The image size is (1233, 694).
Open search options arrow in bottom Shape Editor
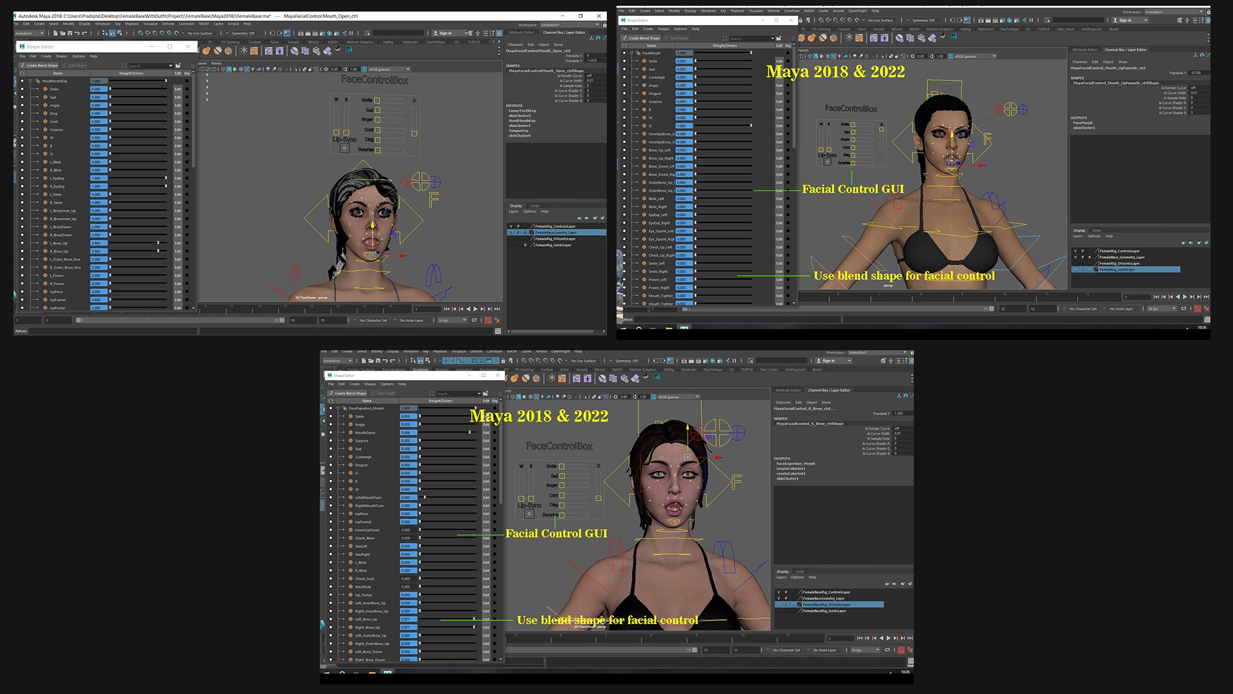pyautogui.click(x=479, y=393)
